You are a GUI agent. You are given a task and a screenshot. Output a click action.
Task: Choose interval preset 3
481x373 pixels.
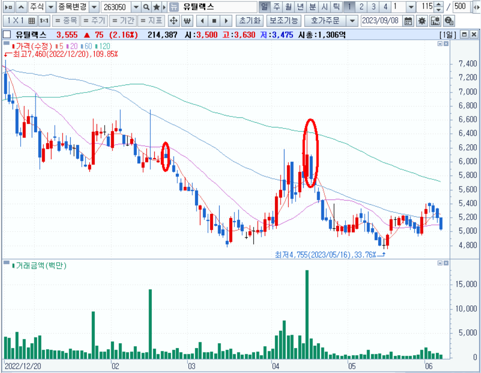(373, 7)
